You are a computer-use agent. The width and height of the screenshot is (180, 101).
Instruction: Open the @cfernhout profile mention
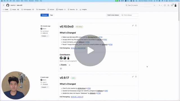point(82,88)
